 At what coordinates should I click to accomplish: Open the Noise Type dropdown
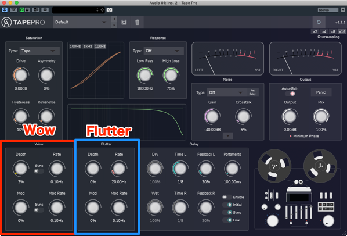click(x=227, y=92)
